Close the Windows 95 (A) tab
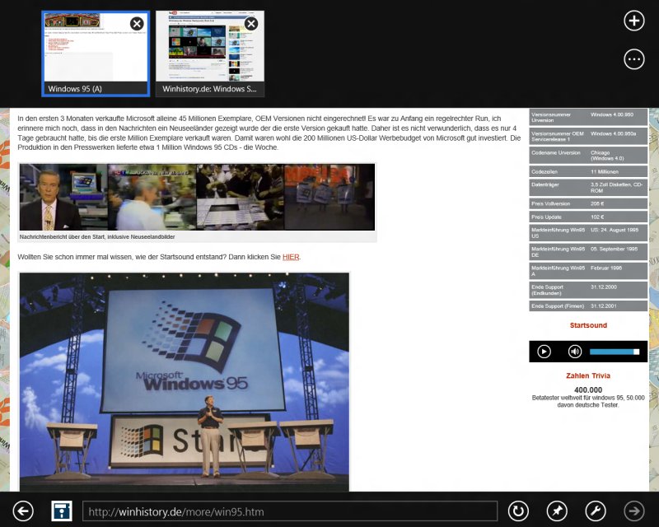This screenshot has width=659, height=527. [137, 24]
